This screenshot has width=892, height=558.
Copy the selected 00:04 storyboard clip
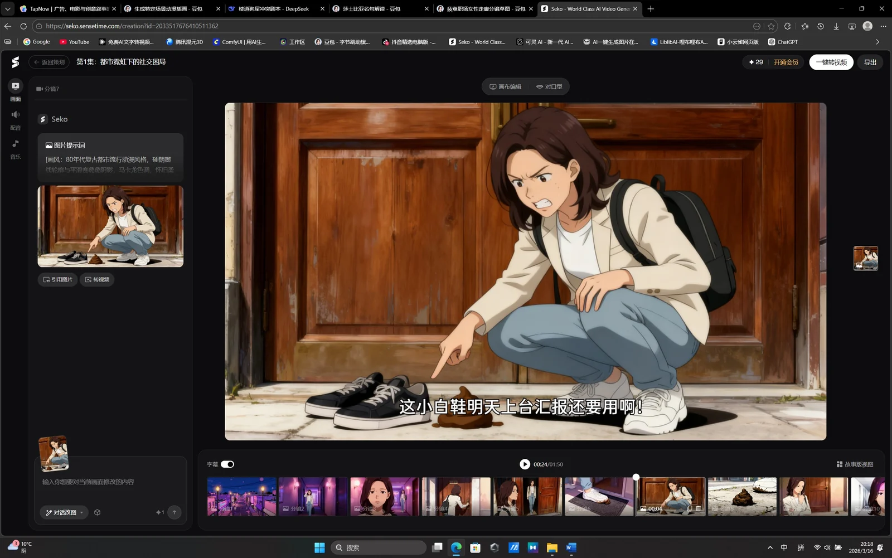[690, 508]
